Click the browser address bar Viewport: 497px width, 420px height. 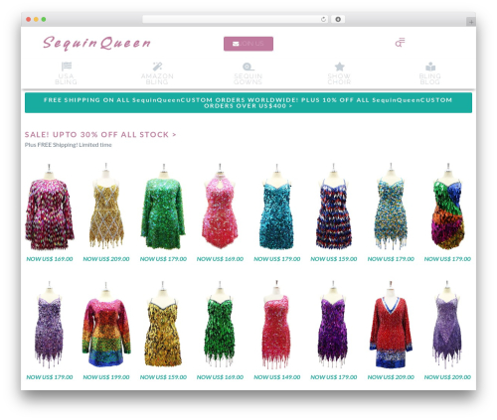tap(235, 19)
